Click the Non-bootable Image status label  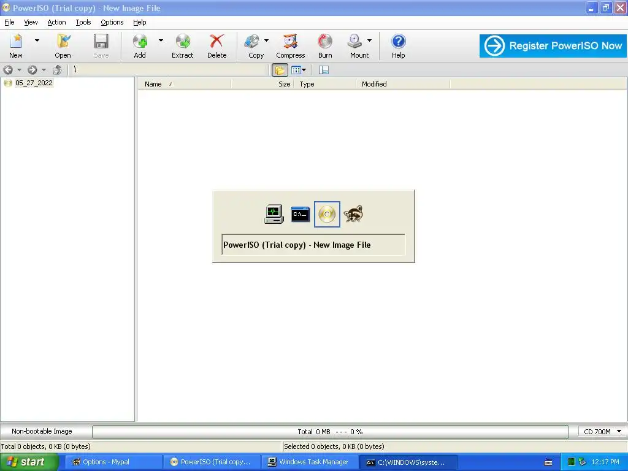(x=42, y=431)
